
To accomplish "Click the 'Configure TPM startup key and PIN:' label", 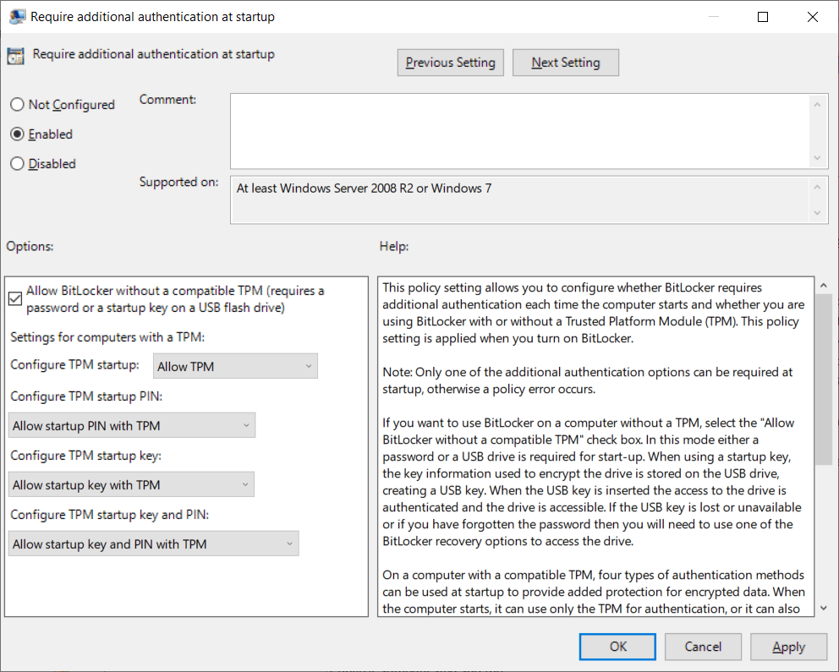I will pyautogui.click(x=110, y=514).
